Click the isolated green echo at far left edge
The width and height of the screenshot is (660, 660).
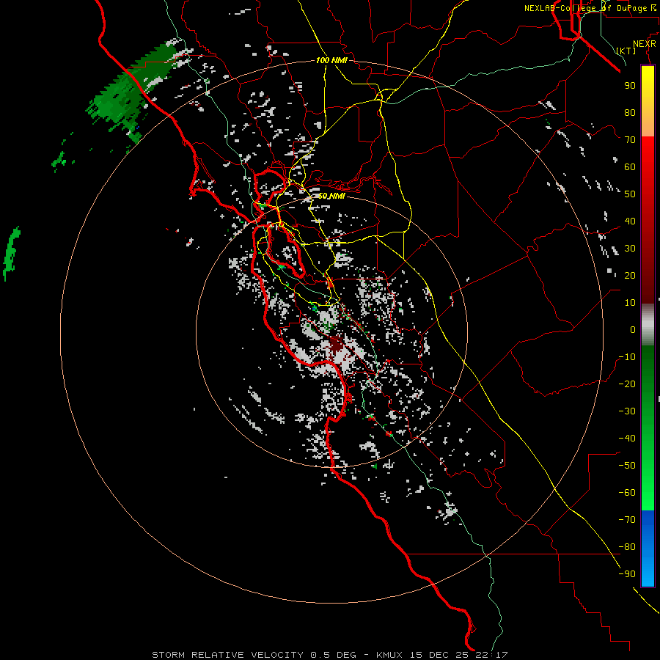pyautogui.click(x=11, y=252)
